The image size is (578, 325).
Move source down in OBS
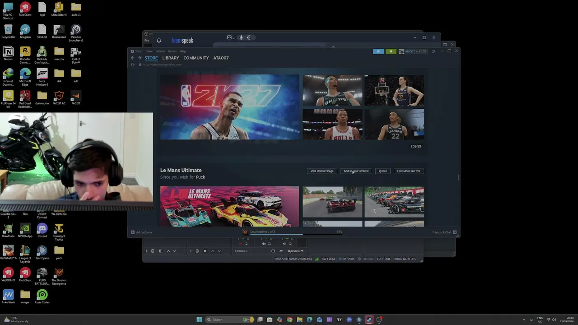pyautogui.click(x=219, y=251)
